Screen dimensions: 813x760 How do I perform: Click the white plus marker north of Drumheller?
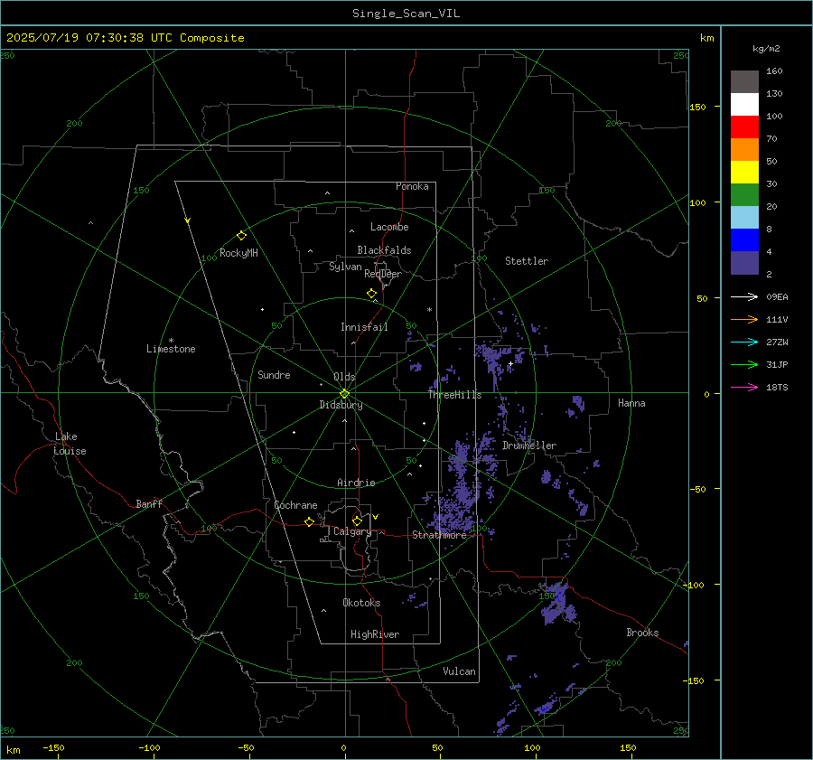click(x=510, y=363)
